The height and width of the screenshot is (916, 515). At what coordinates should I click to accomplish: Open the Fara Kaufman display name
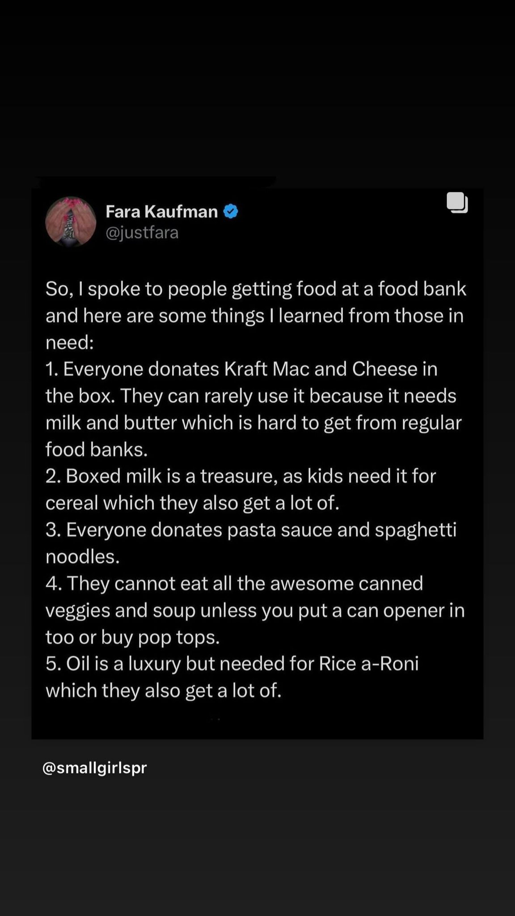(x=161, y=211)
